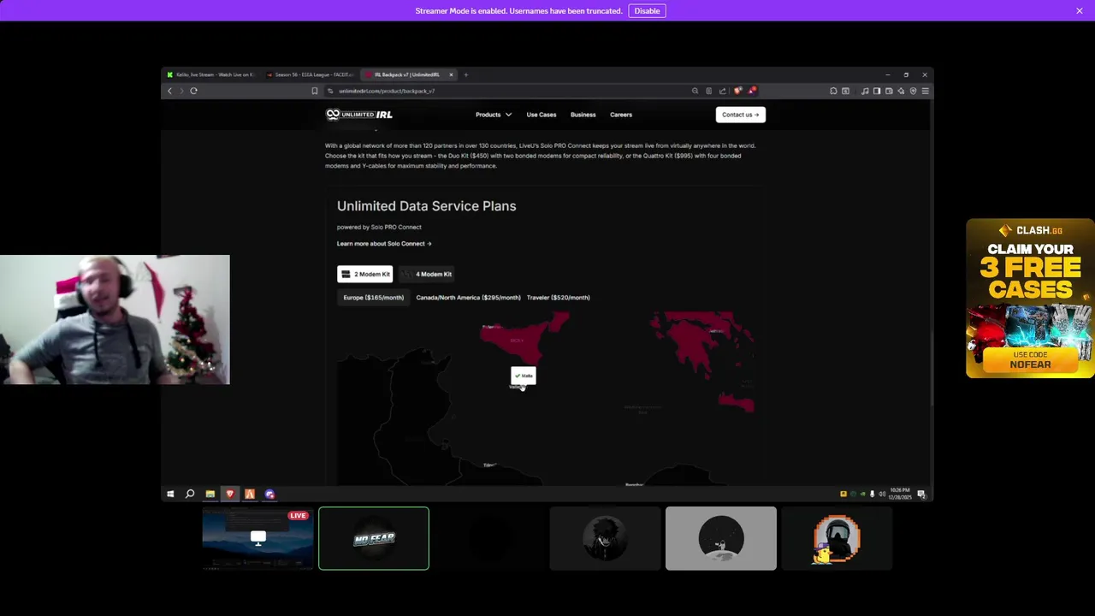Switch to the Season 56 ESEA League tab
Image resolution: width=1095 pixels, height=616 pixels.
(310, 74)
